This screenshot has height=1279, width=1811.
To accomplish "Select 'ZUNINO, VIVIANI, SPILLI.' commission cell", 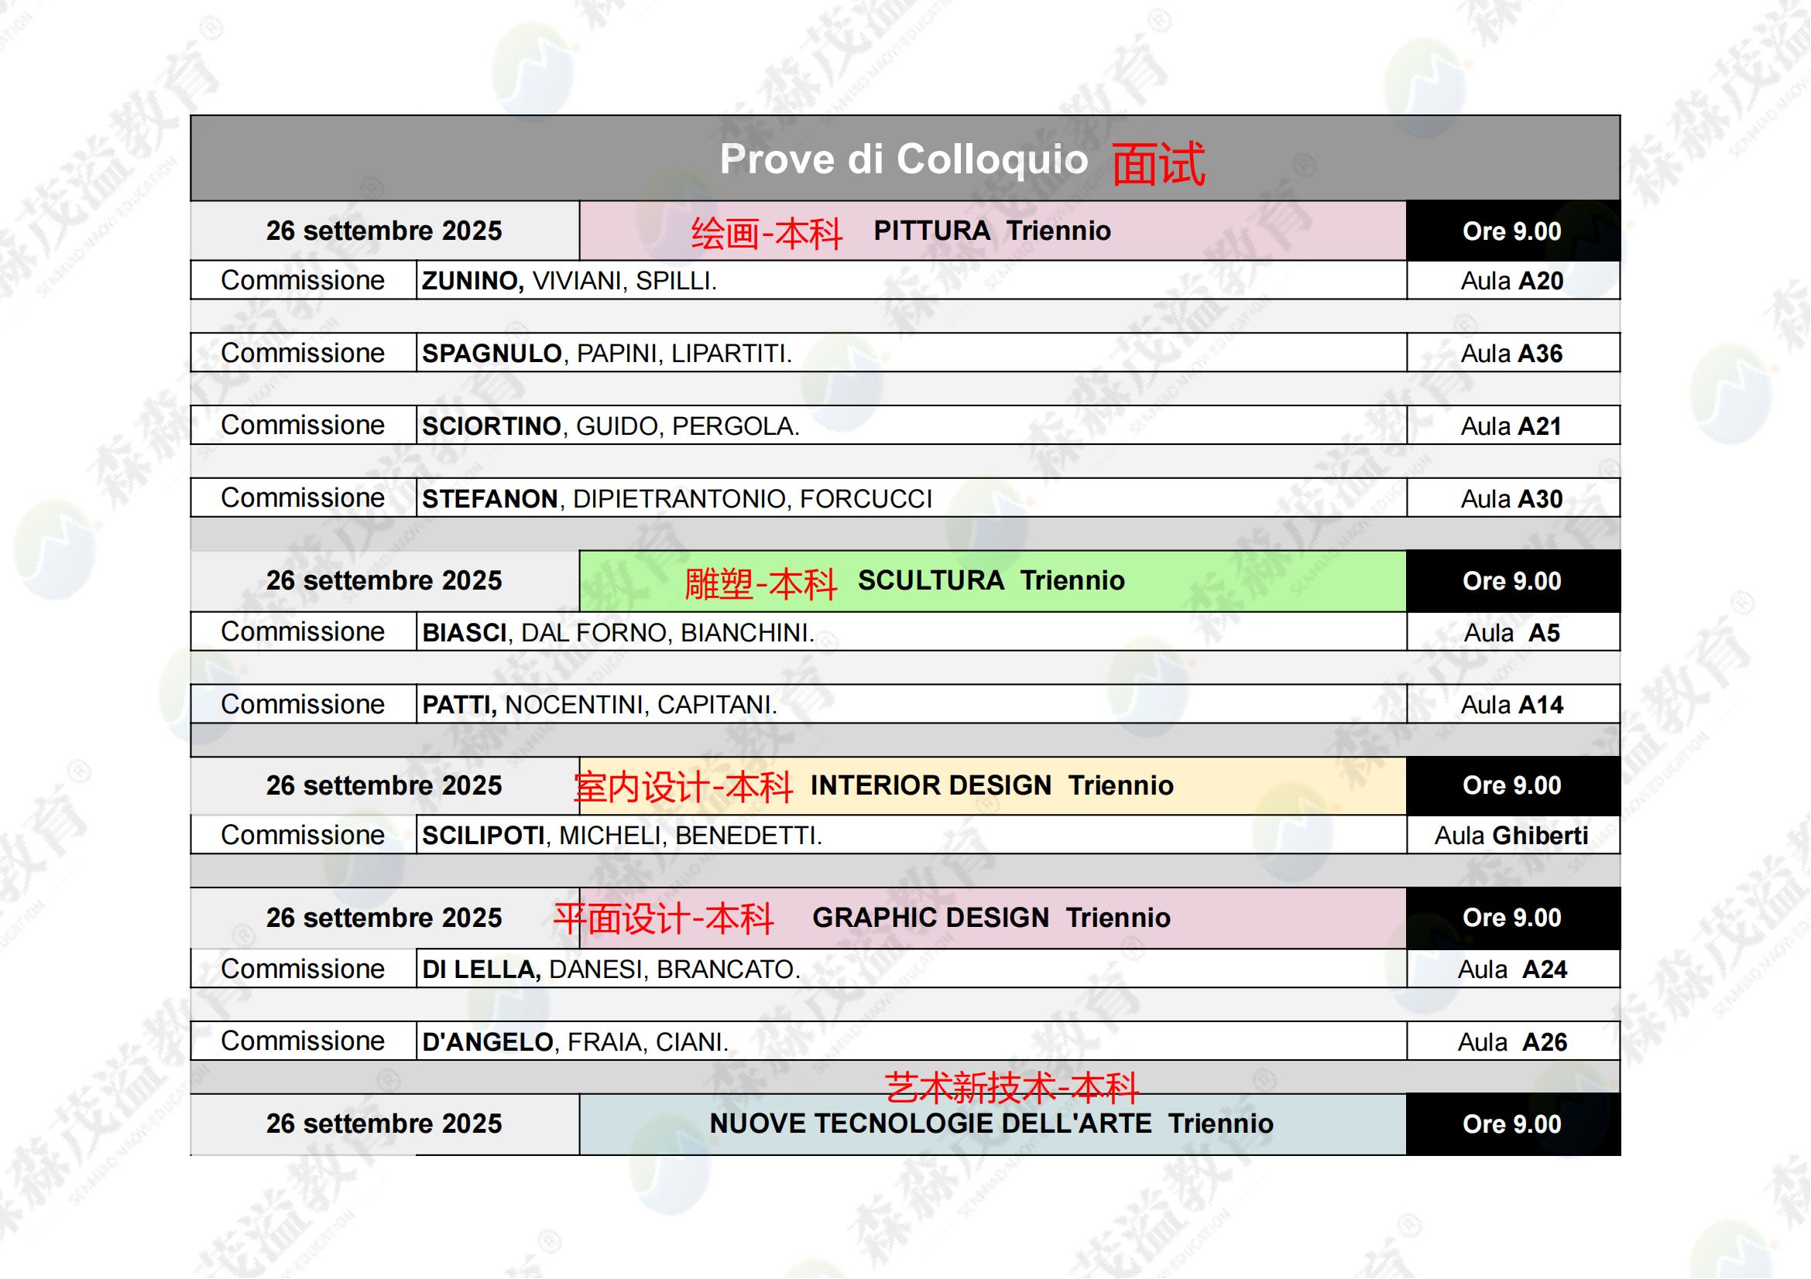I will pos(911,281).
